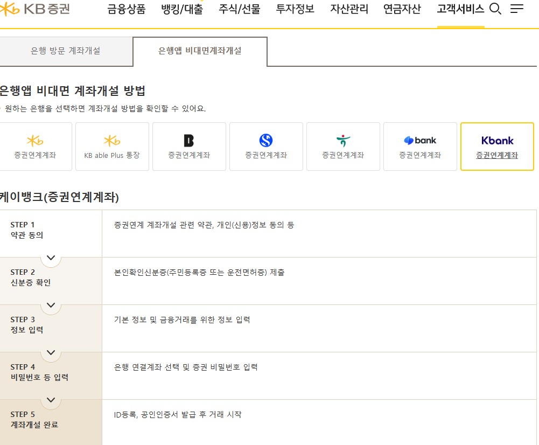The image size is (539, 445).
Task: Switch to 은행 방문 계좌개설 tab
Action: 66,51
